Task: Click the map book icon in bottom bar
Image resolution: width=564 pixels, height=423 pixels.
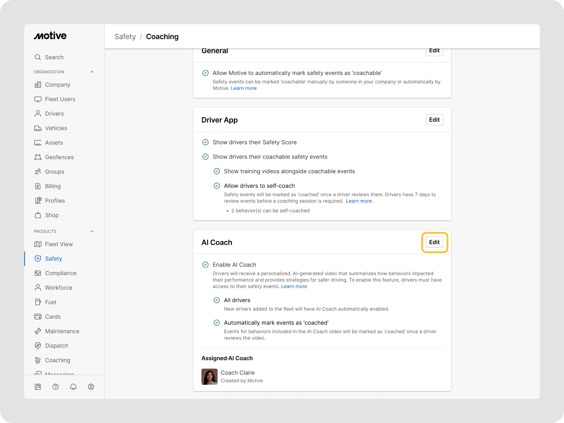Action: pyautogui.click(x=38, y=387)
